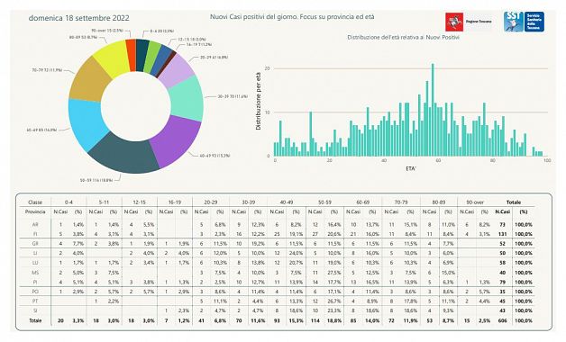Click total cases value 606
Viewport: 566px width, 342px height.
(x=503, y=320)
